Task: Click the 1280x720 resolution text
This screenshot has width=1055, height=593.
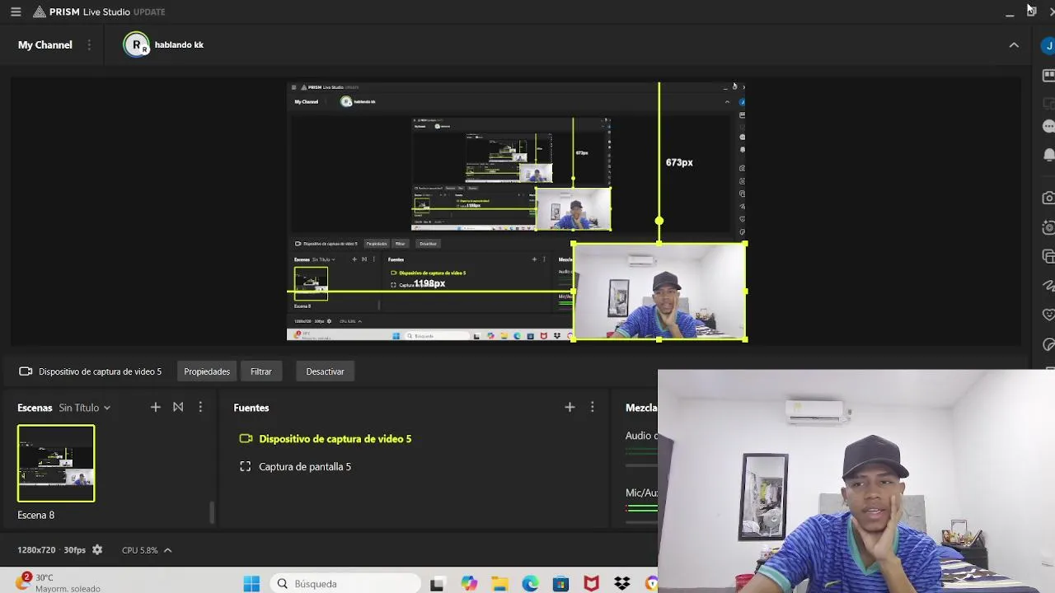Action: 36,550
